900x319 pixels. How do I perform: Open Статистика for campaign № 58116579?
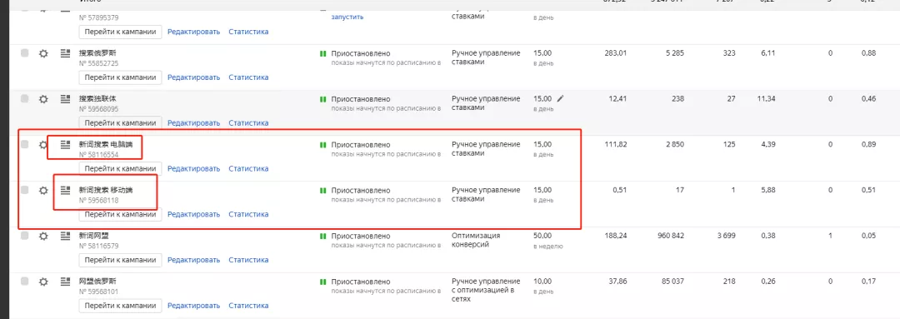click(x=248, y=260)
